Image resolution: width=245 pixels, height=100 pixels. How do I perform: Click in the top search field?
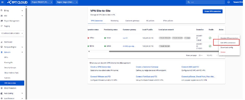point(205,2)
